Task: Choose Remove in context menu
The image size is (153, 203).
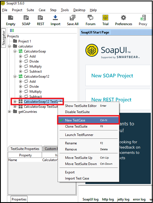Action: click(88, 149)
